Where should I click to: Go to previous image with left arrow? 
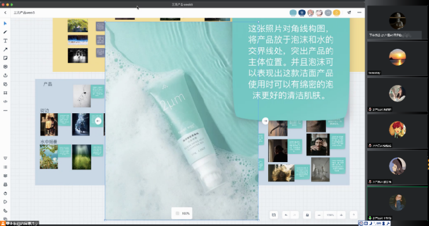[98, 121]
